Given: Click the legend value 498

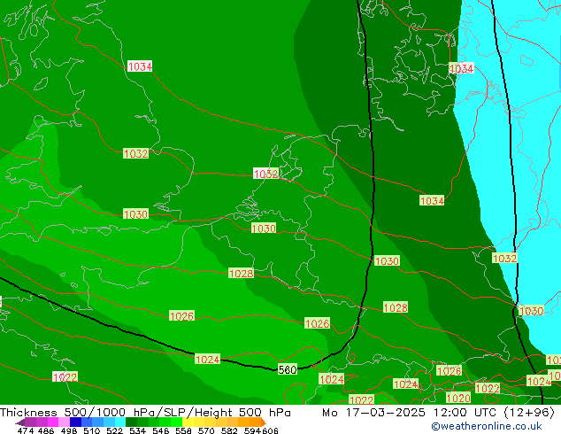Looking at the screenshot, I should (x=69, y=430).
